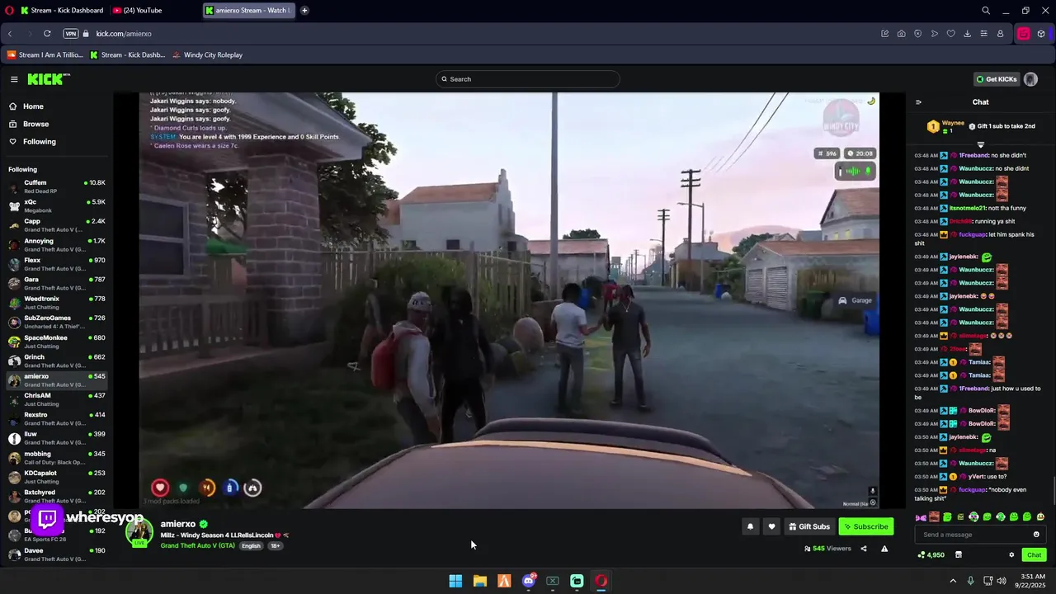Select ChrisAM in the Following list
Viewport: 1056px width, 594px height.
click(x=56, y=399)
